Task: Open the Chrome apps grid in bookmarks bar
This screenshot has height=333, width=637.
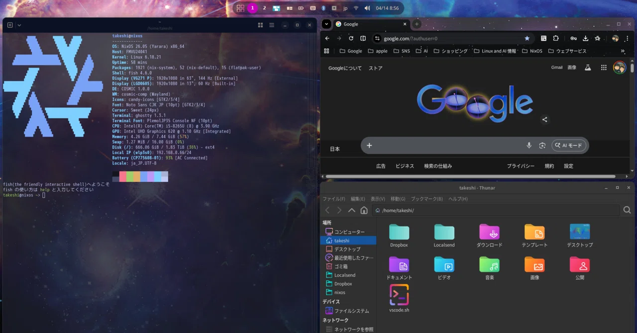Action: tap(327, 51)
